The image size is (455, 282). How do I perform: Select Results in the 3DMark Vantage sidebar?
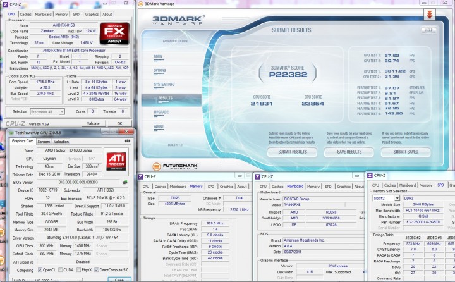(x=171, y=100)
